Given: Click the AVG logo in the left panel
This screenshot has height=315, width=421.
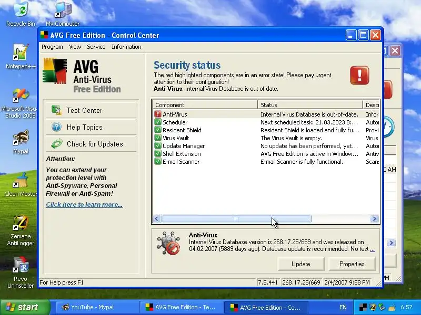Looking at the screenshot, I should click(x=55, y=71).
